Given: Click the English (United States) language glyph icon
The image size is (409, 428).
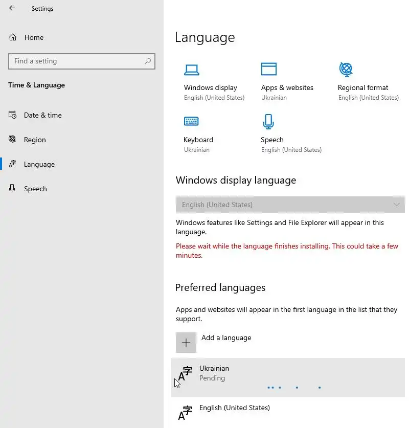Looking at the screenshot, I should click(x=185, y=413).
